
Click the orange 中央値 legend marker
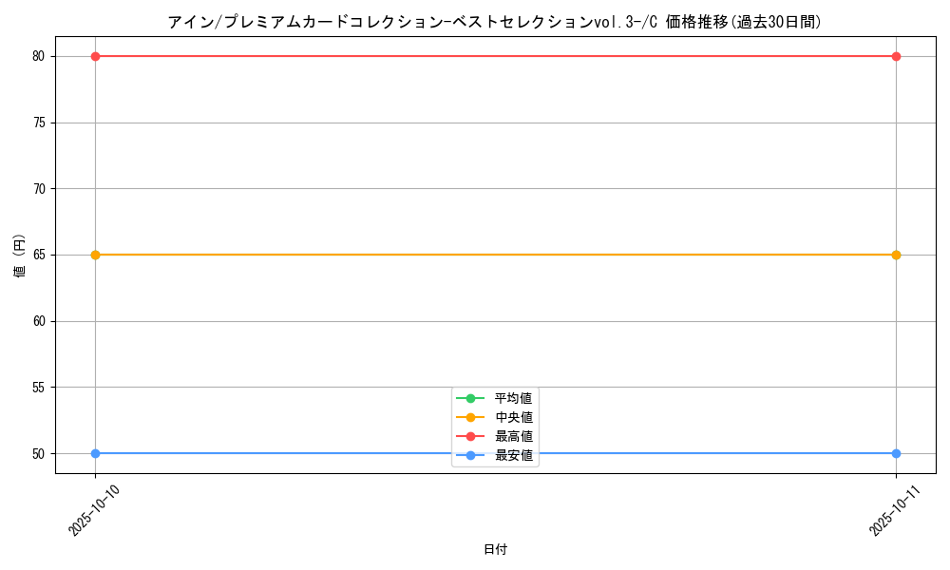pos(470,417)
